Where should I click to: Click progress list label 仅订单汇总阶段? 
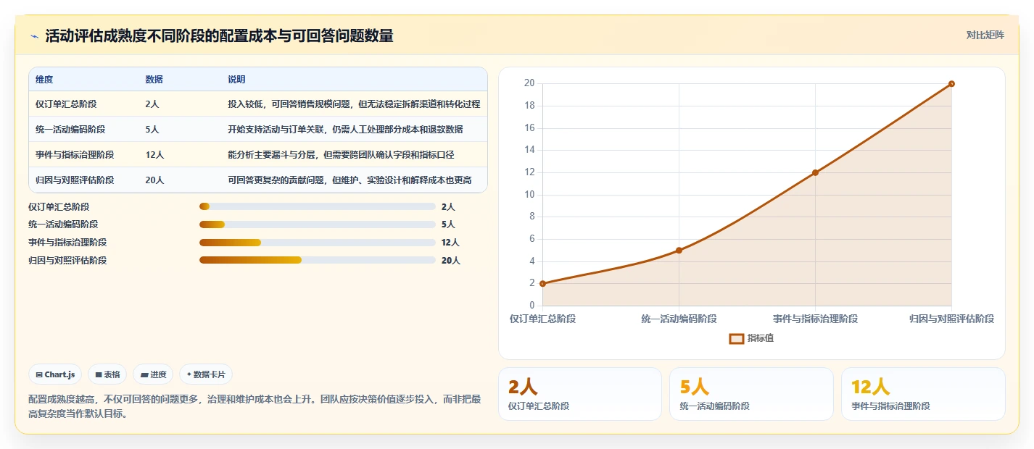pos(59,206)
